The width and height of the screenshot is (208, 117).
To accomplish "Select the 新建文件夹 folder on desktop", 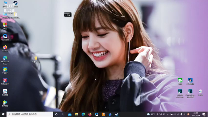I will 36,60.
